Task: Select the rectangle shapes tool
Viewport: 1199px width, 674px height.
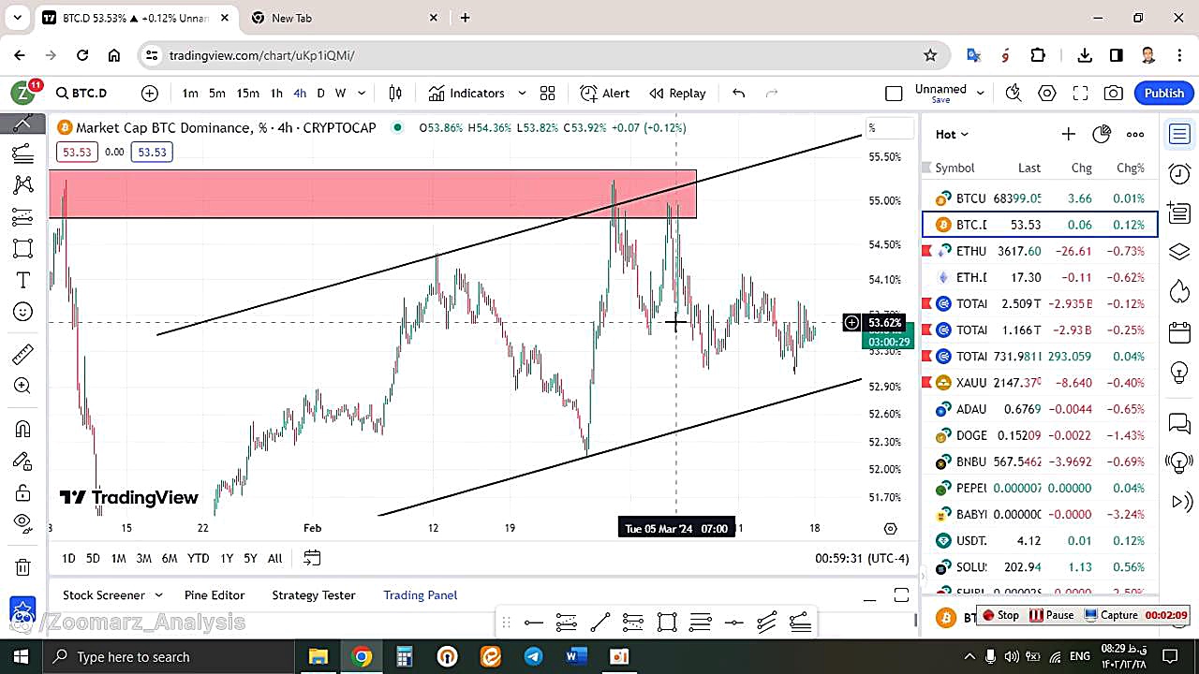Action: [22, 249]
